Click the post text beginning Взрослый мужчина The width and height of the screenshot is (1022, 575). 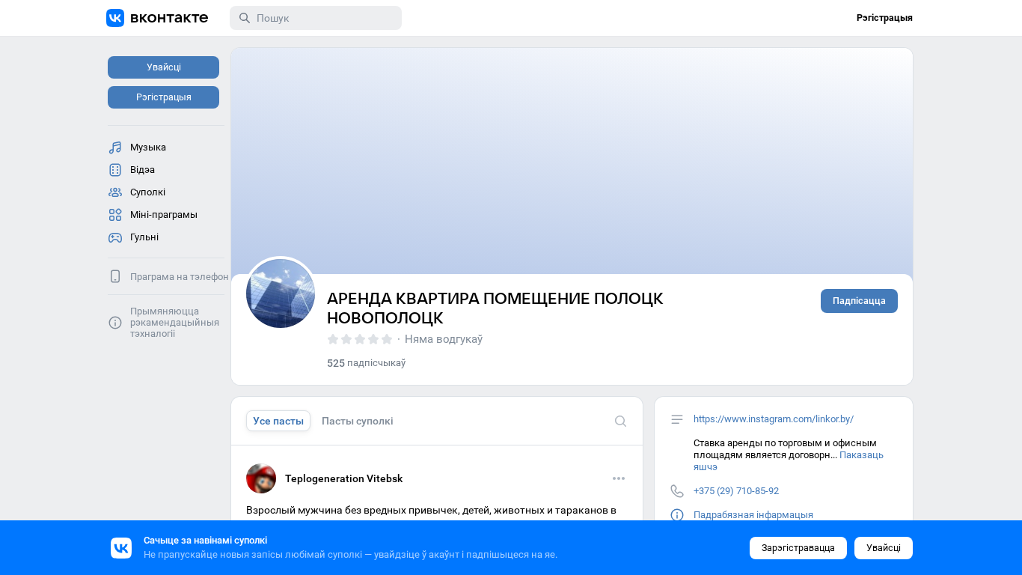pyautogui.click(x=431, y=511)
